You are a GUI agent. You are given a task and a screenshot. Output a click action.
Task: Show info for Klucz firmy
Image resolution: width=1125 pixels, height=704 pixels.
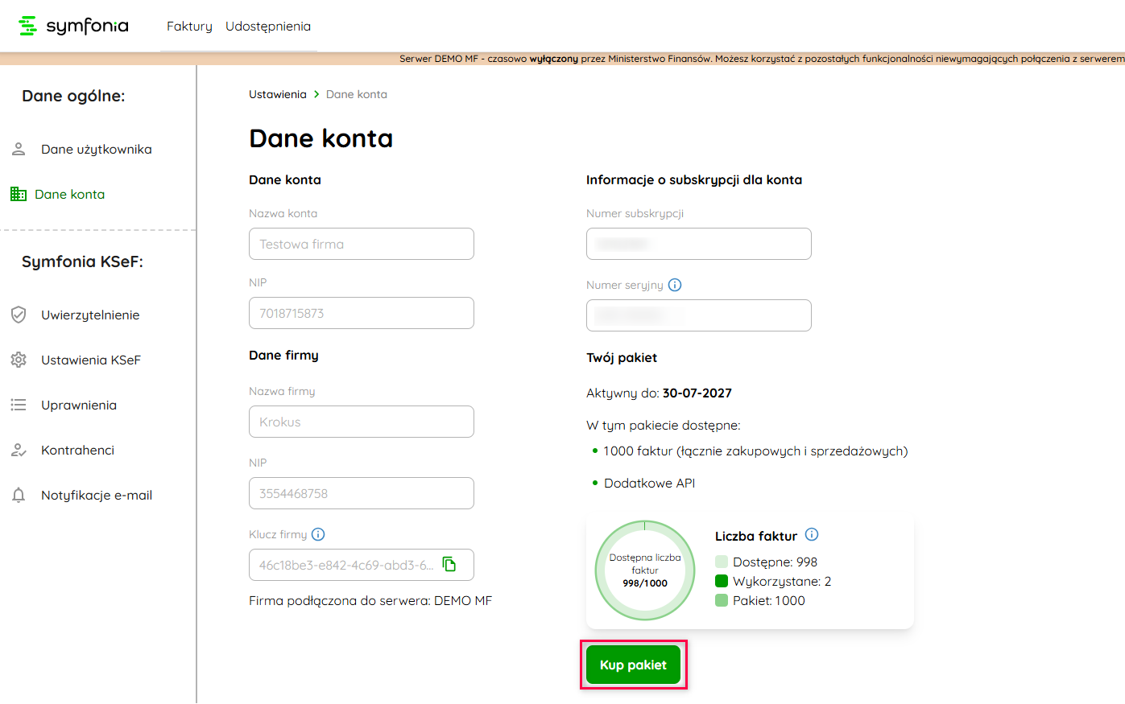[x=318, y=534]
